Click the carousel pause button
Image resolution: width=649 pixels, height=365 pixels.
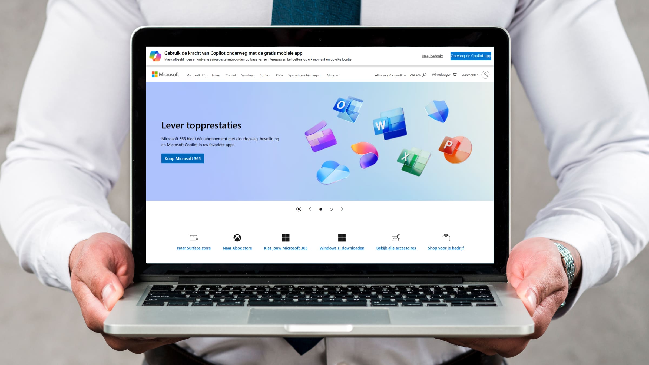click(299, 209)
